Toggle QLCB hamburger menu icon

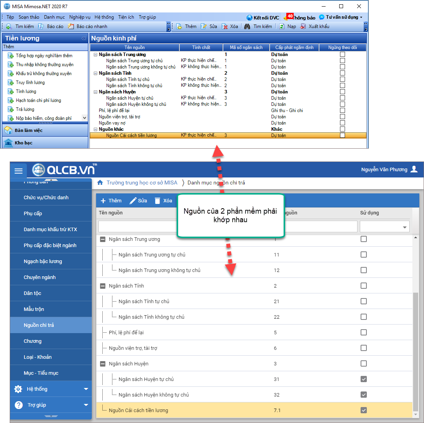point(18,171)
